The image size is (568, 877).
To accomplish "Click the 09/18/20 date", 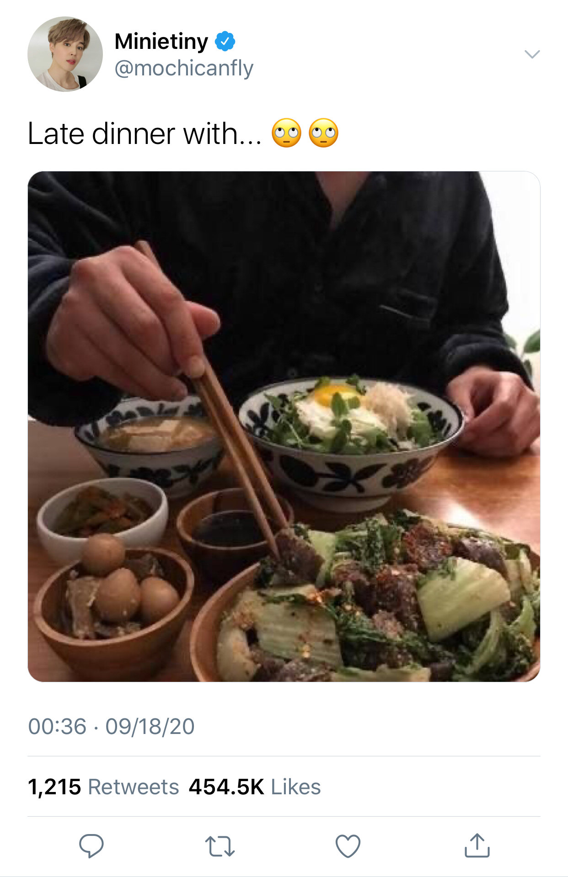I will 150,727.
